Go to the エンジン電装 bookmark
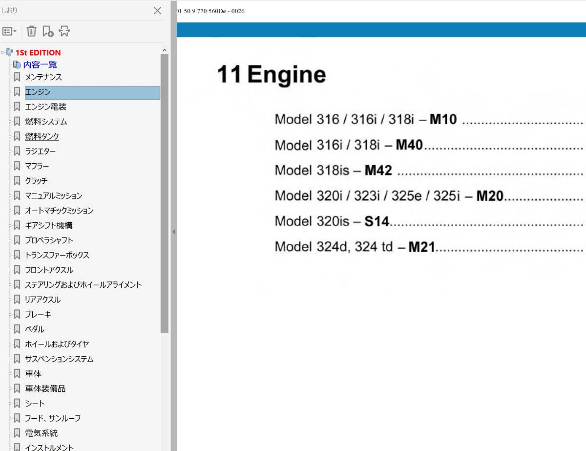This screenshot has height=451, width=586. click(46, 107)
